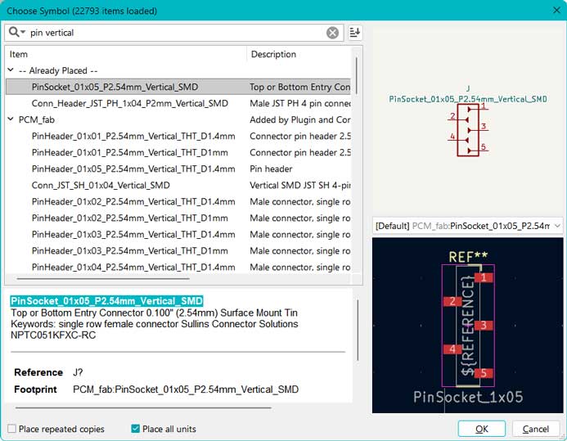Click the symbol preview graphic
Viewport: 567px width, 441px height.
point(467,123)
